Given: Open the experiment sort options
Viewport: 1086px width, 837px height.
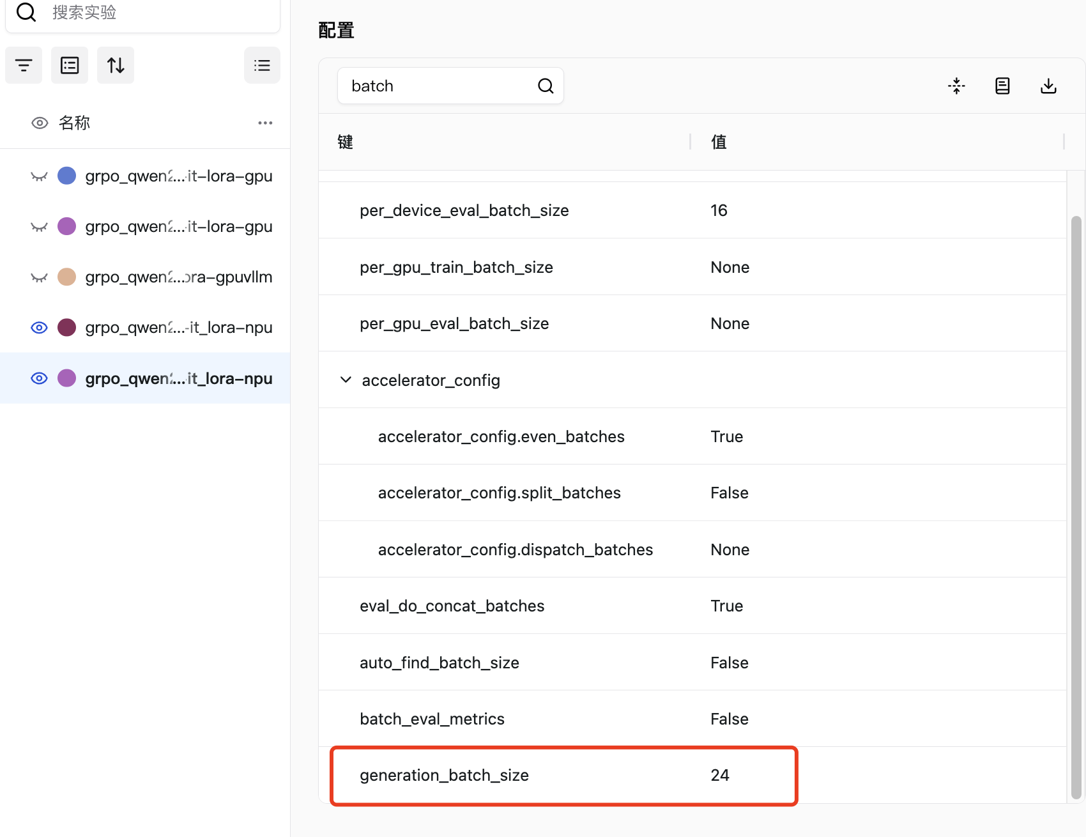Looking at the screenshot, I should pyautogui.click(x=116, y=65).
